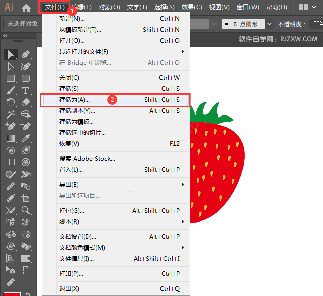The width and height of the screenshot is (323, 296).
Task: Click the strawberry artwork on canvas
Action: [x=216, y=162]
